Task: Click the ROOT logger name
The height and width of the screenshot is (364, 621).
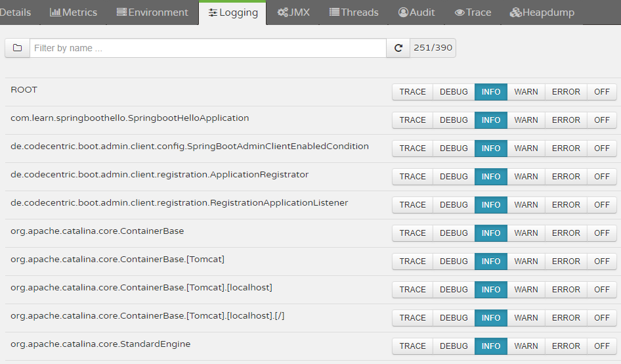Action: coord(24,90)
